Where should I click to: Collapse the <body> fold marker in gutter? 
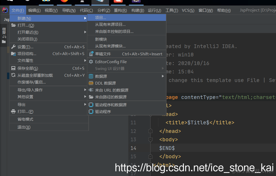coord(151,139)
